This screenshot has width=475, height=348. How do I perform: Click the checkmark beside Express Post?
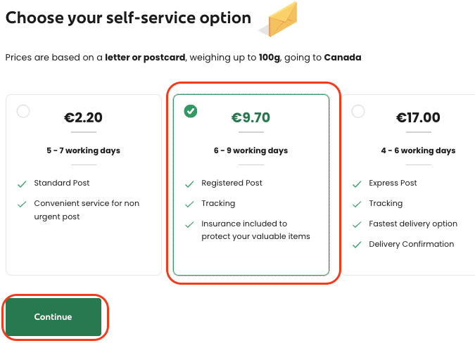click(x=357, y=183)
